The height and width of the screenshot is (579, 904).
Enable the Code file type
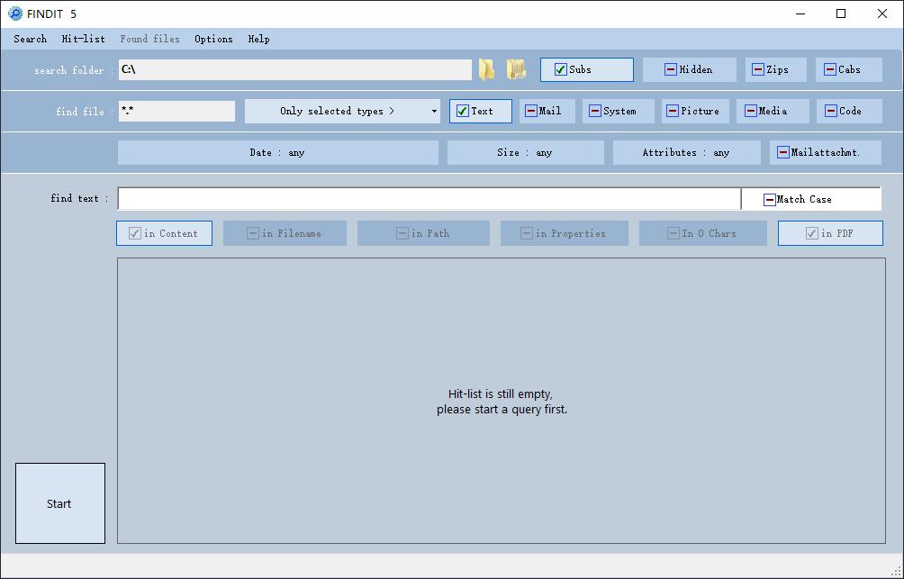click(849, 112)
